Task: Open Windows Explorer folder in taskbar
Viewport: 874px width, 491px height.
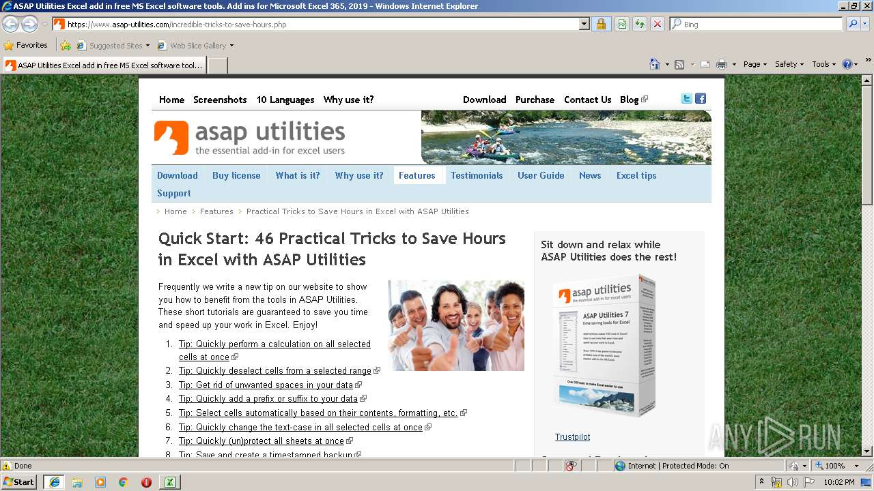Action: 77,482
